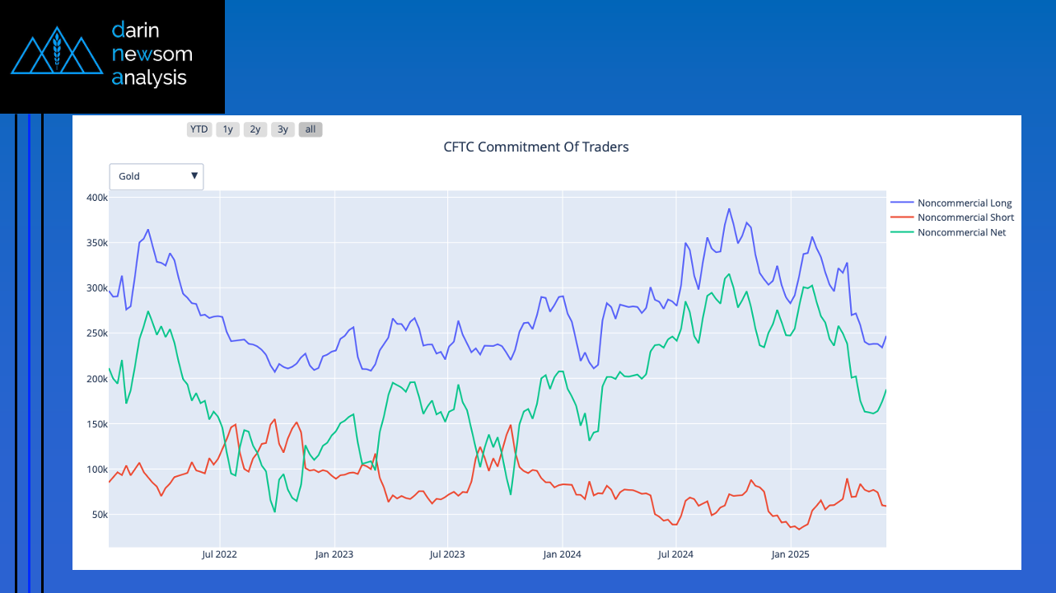Viewport: 1056px width, 593px height.
Task: Click the Jan 2025 x-axis label
Action: tap(790, 554)
